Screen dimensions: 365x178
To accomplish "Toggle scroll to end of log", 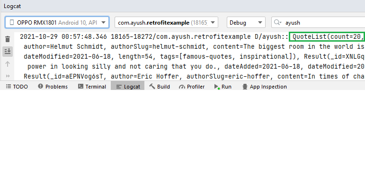I will [x=8, y=52].
